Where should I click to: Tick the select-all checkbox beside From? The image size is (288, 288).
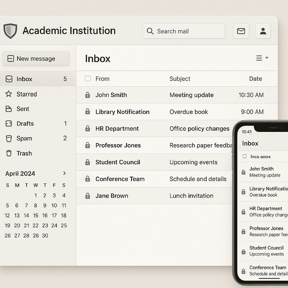coord(88,79)
